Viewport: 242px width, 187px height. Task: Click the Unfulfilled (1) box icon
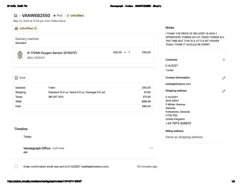(x=16, y=28)
